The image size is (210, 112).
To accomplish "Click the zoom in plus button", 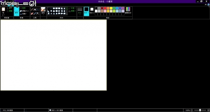I will coord(208,110).
